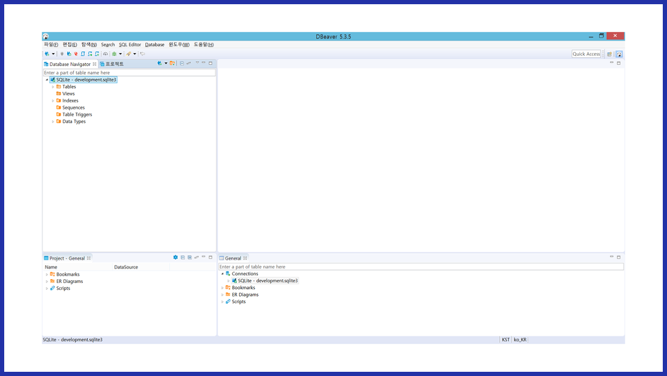The height and width of the screenshot is (376, 667).
Task: Open the Database Navigator View Menu triangle
Action: [x=197, y=62]
